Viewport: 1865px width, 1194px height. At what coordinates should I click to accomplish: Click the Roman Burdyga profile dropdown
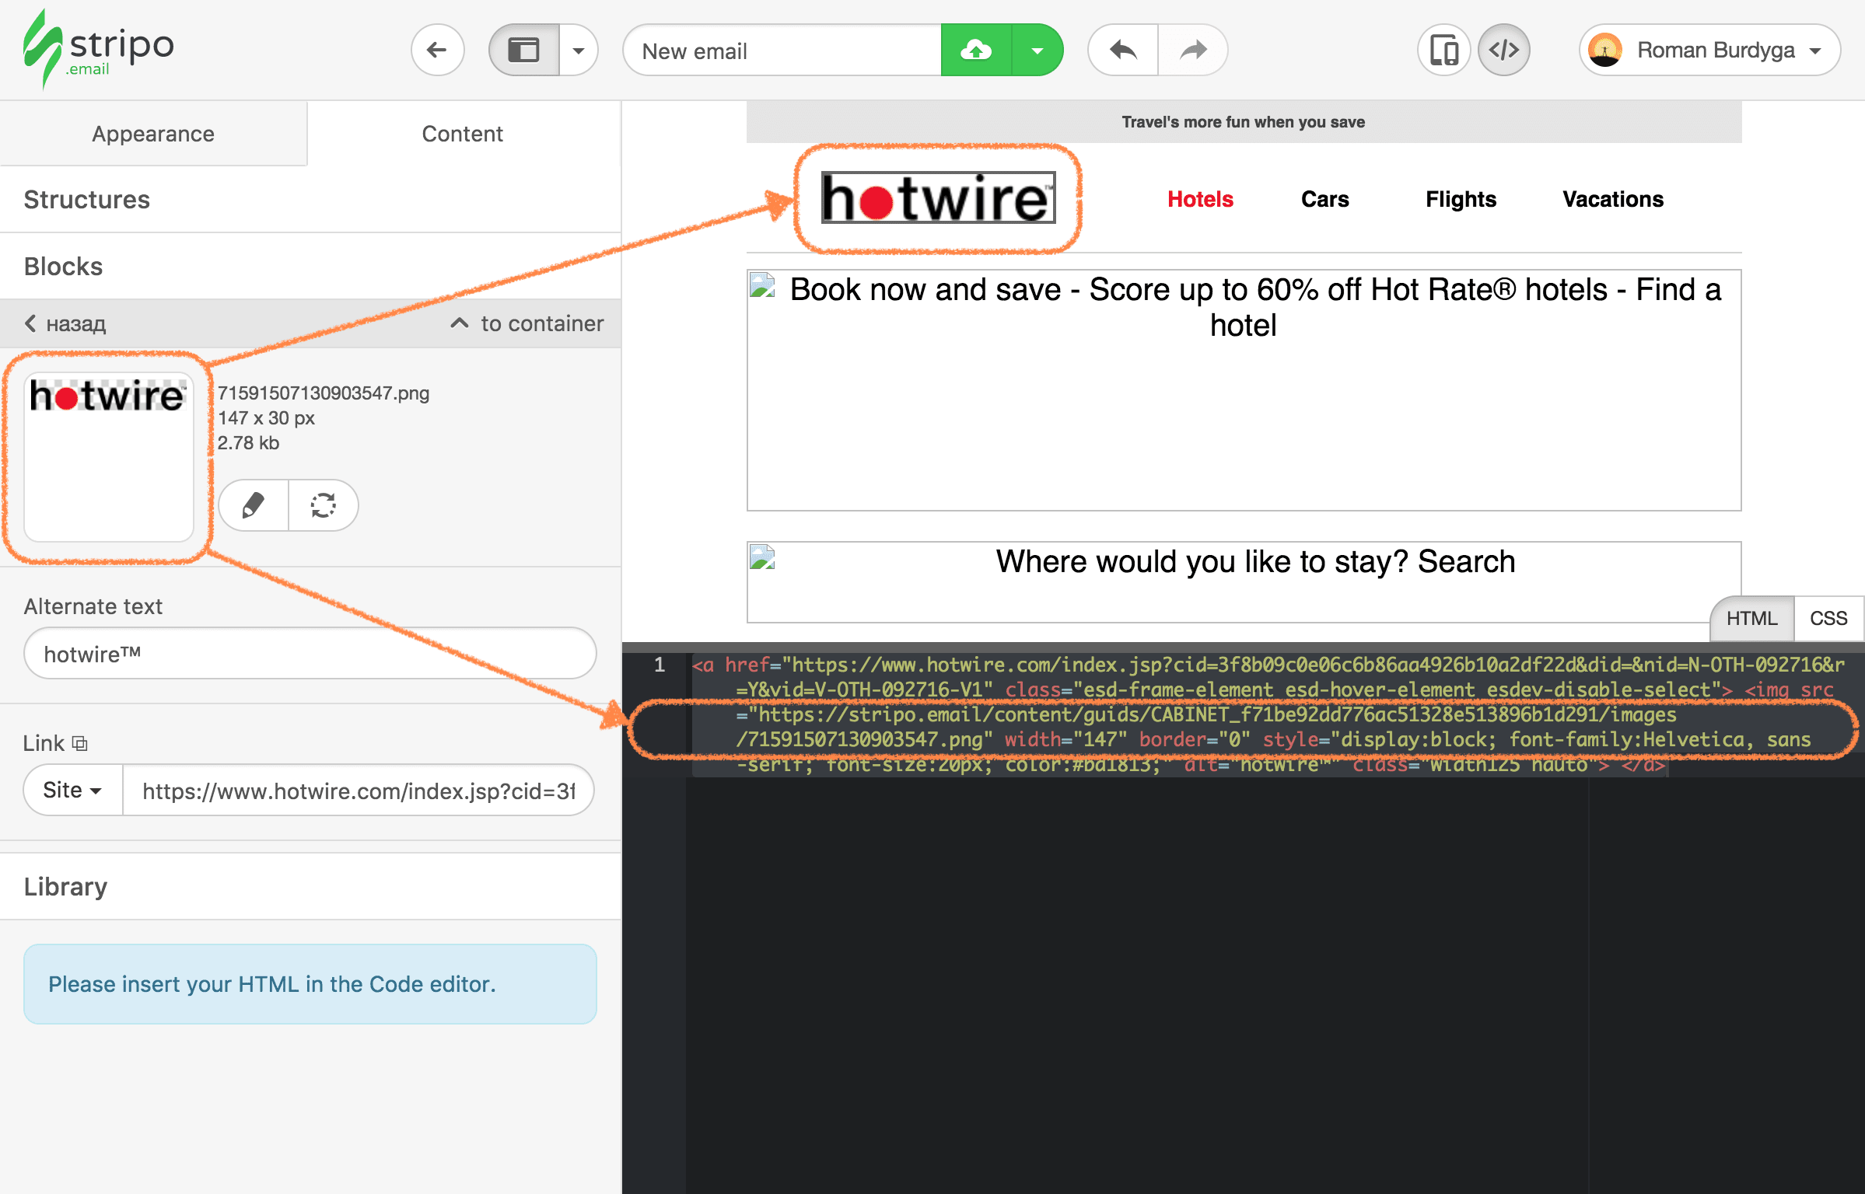click(1706, 51)
